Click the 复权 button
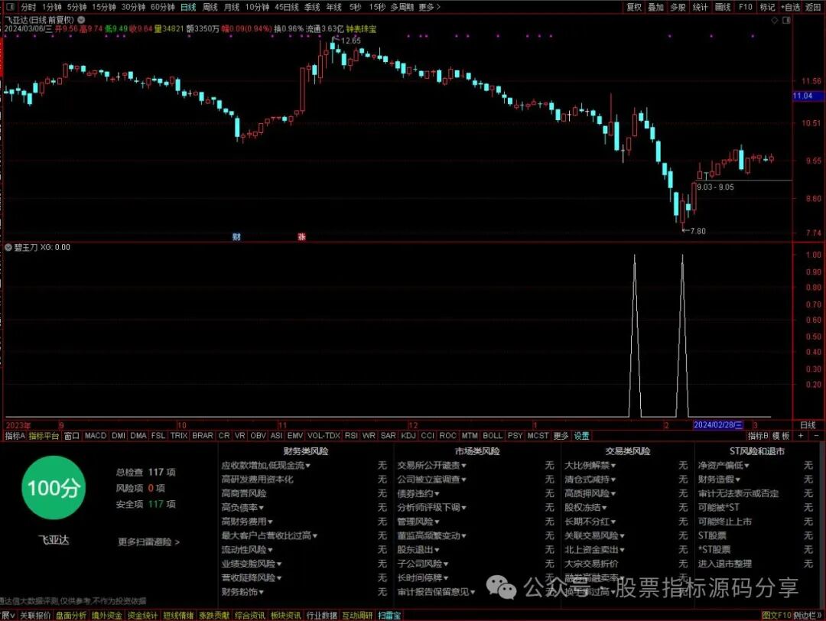The height and width of the screenshot is (621, 826). [634, 7]
